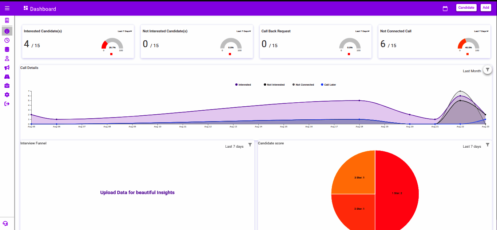The height and width of the screenshot is (230, 497).
Task: Expand Last 7 Days on Interested Candidates
Action: (x=125, y=31)
